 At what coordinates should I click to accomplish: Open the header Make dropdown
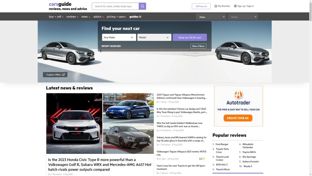coord(211,17)
